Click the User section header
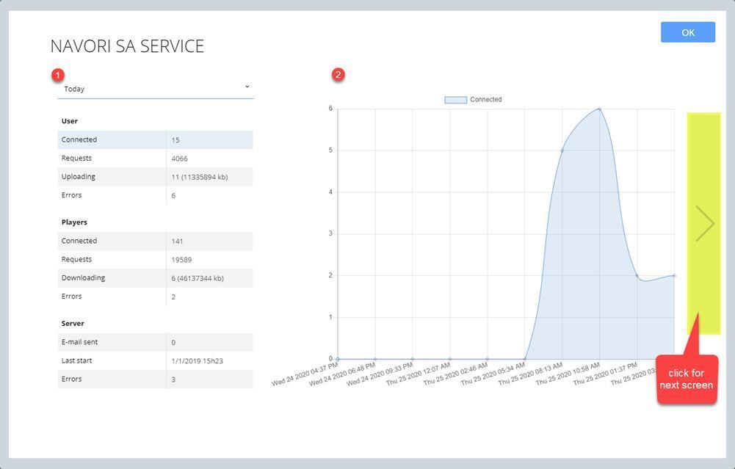 coord(69,121)
